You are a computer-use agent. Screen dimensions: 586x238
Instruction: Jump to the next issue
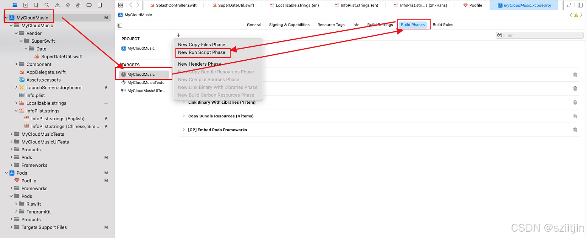[581, 15]
